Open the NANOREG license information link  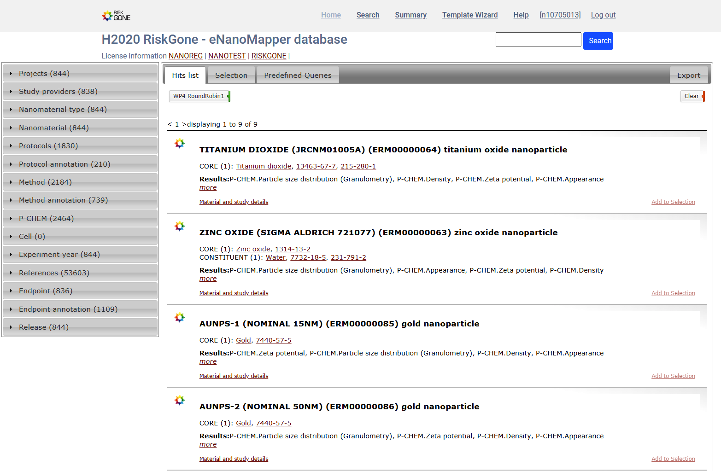pos(186,56)
